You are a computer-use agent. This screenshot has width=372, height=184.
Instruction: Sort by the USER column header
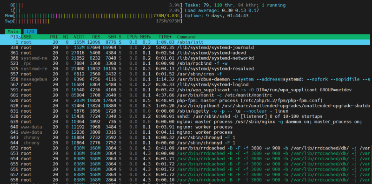coord(26,37)
